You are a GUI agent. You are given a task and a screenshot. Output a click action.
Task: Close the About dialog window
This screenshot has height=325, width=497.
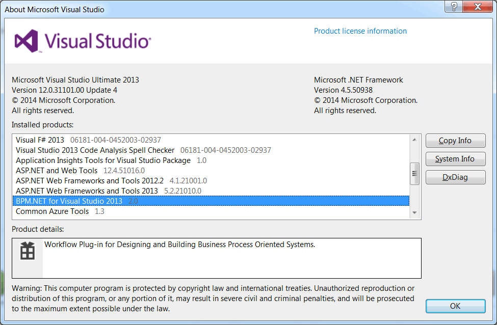pyautogui.click(x=478, y=6)
